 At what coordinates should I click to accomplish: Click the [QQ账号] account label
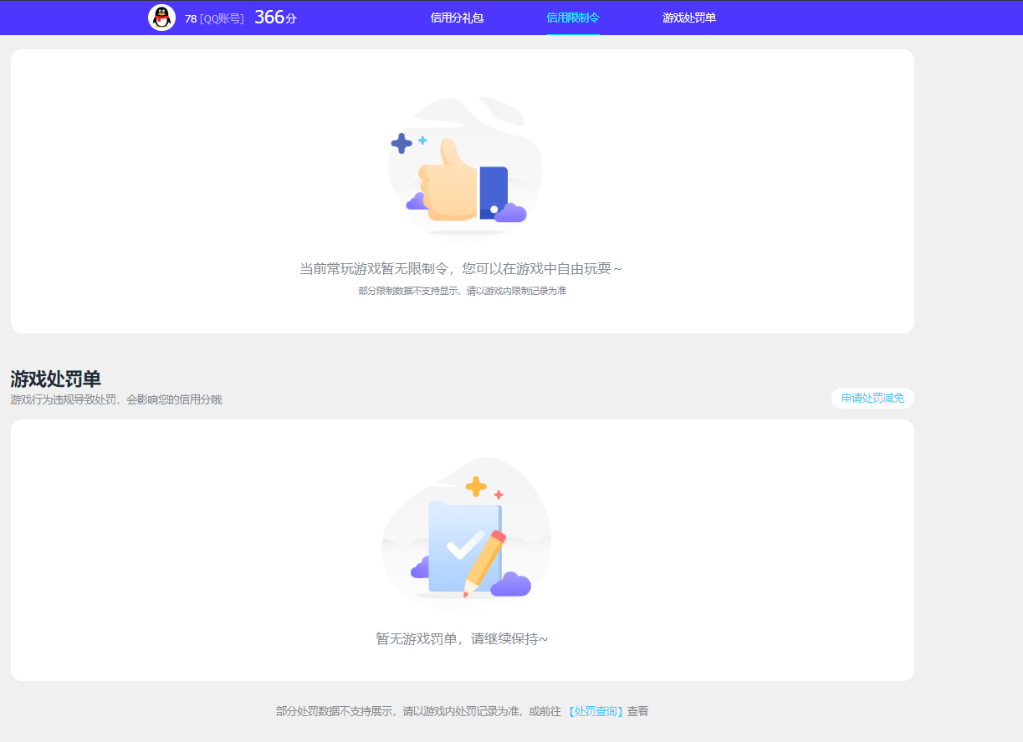(222, 18)
